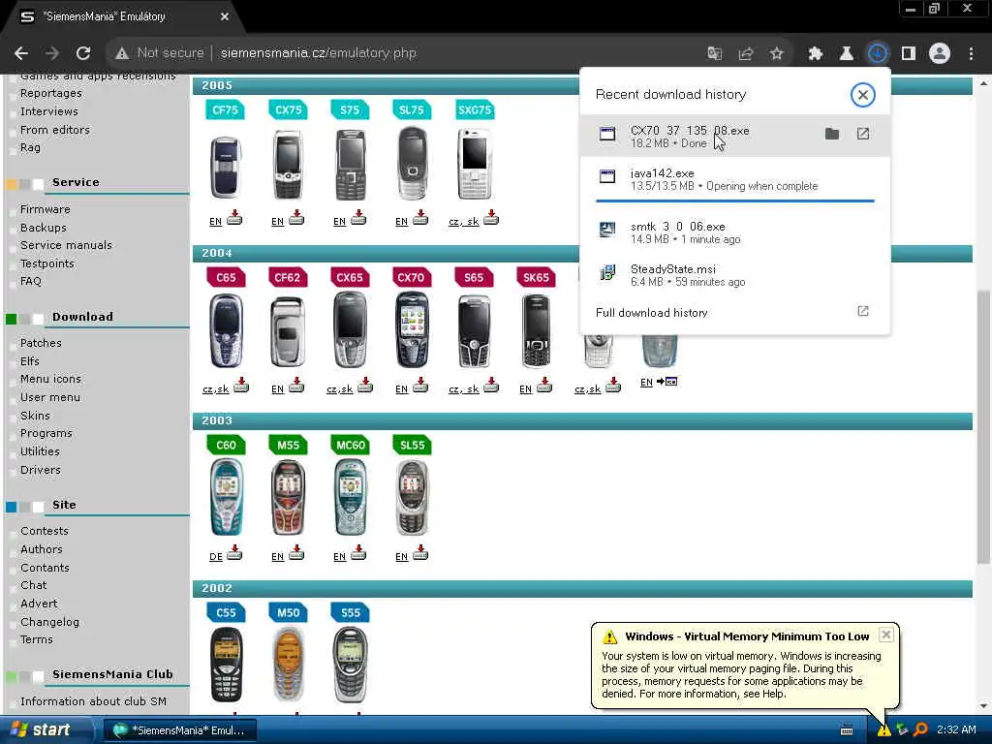Viewport: 992px width, 744px height.
Task: Open the Skins sidebar link
Action: (x=35, y=416)
